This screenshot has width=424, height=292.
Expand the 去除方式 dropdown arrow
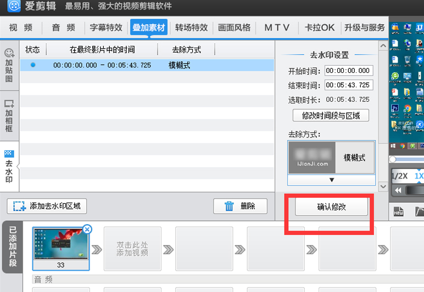pos(332,180)
